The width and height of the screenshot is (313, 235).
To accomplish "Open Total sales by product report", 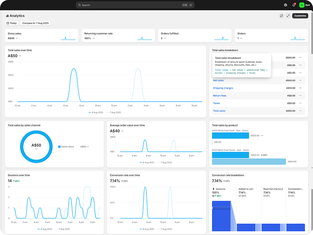I will pos(225,125).
